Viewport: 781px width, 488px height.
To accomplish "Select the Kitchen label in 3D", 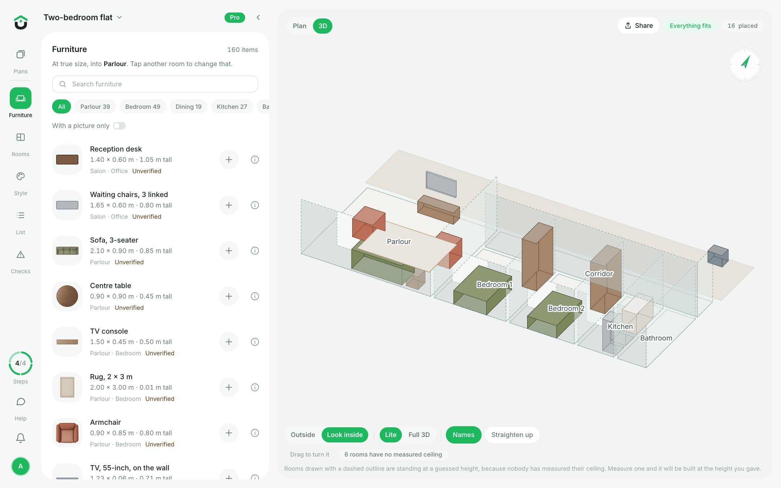I will click(620, 326).
